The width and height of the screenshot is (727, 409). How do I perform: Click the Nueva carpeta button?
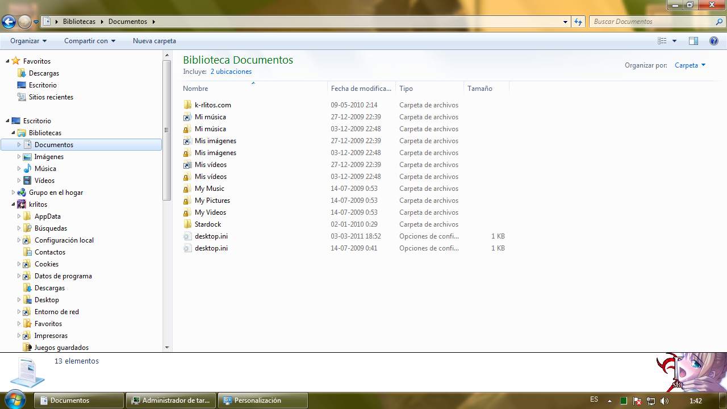[154, 41]
